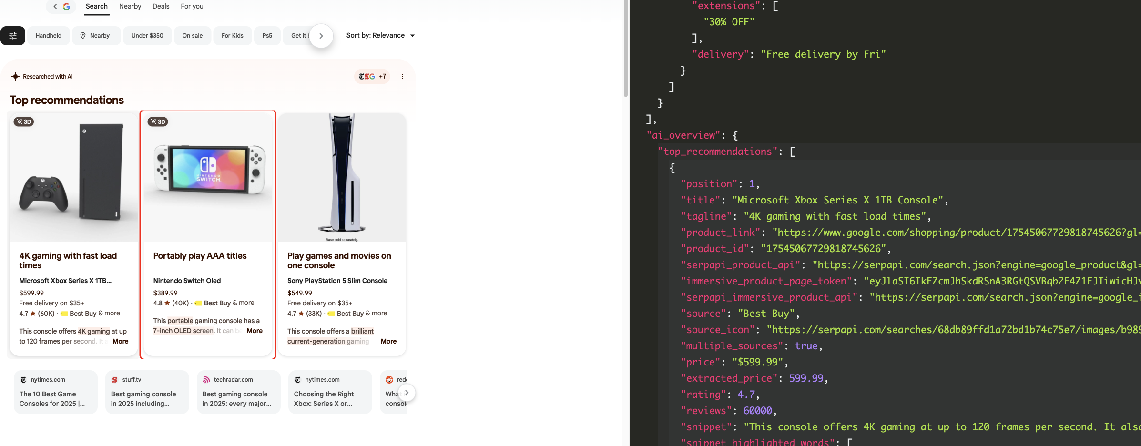1141x446 pixels.
Task: Toggle the Handheld filter chip
Action: pyautogui.click(x=49, y=36)
